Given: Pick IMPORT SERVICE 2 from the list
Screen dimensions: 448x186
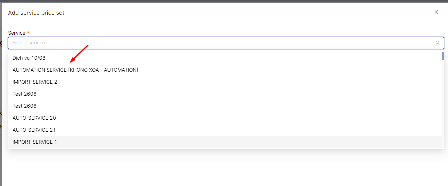Looking at the screenshot, I should [35, 82].
